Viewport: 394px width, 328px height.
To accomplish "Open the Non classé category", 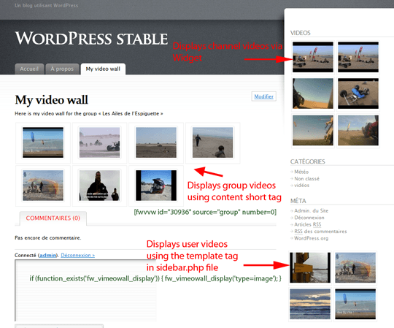I will pos(306,178).
